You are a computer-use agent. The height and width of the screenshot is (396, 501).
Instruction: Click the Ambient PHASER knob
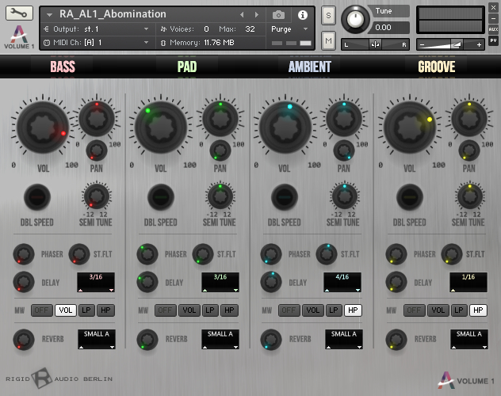click(x=271, y=254)
